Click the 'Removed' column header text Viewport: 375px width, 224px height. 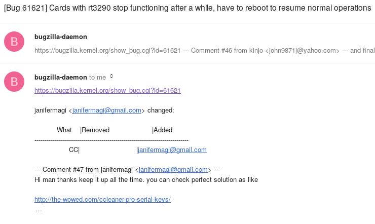tap(95, 130)
